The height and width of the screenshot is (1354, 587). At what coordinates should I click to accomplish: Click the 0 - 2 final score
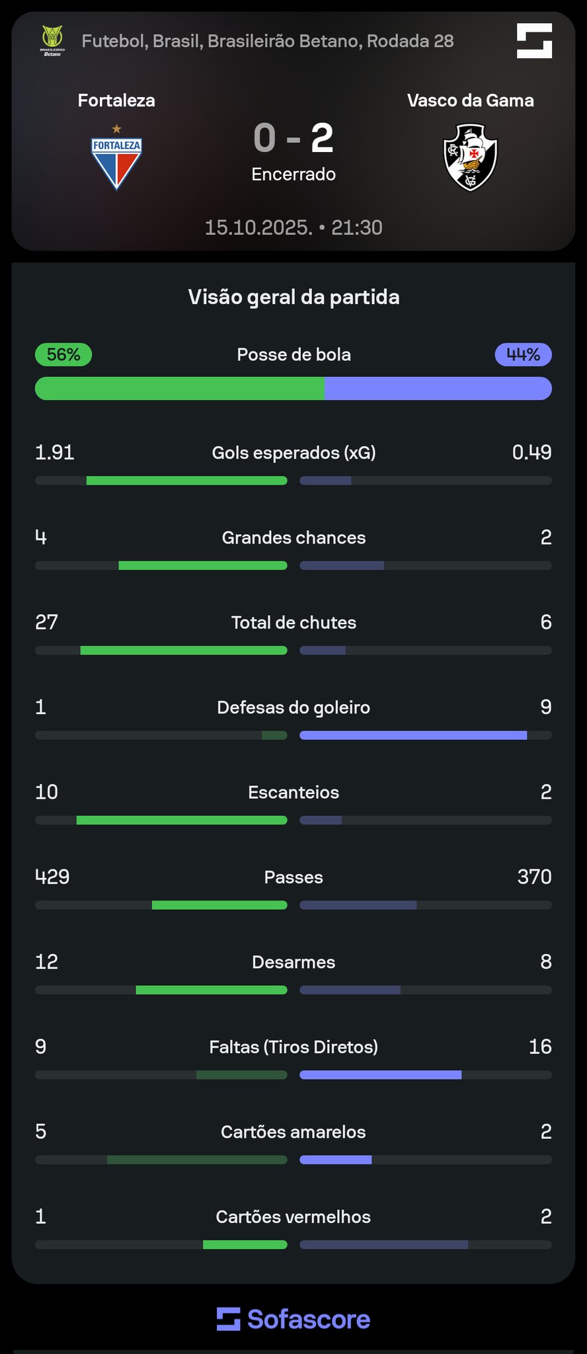click(x=293, y=138)
